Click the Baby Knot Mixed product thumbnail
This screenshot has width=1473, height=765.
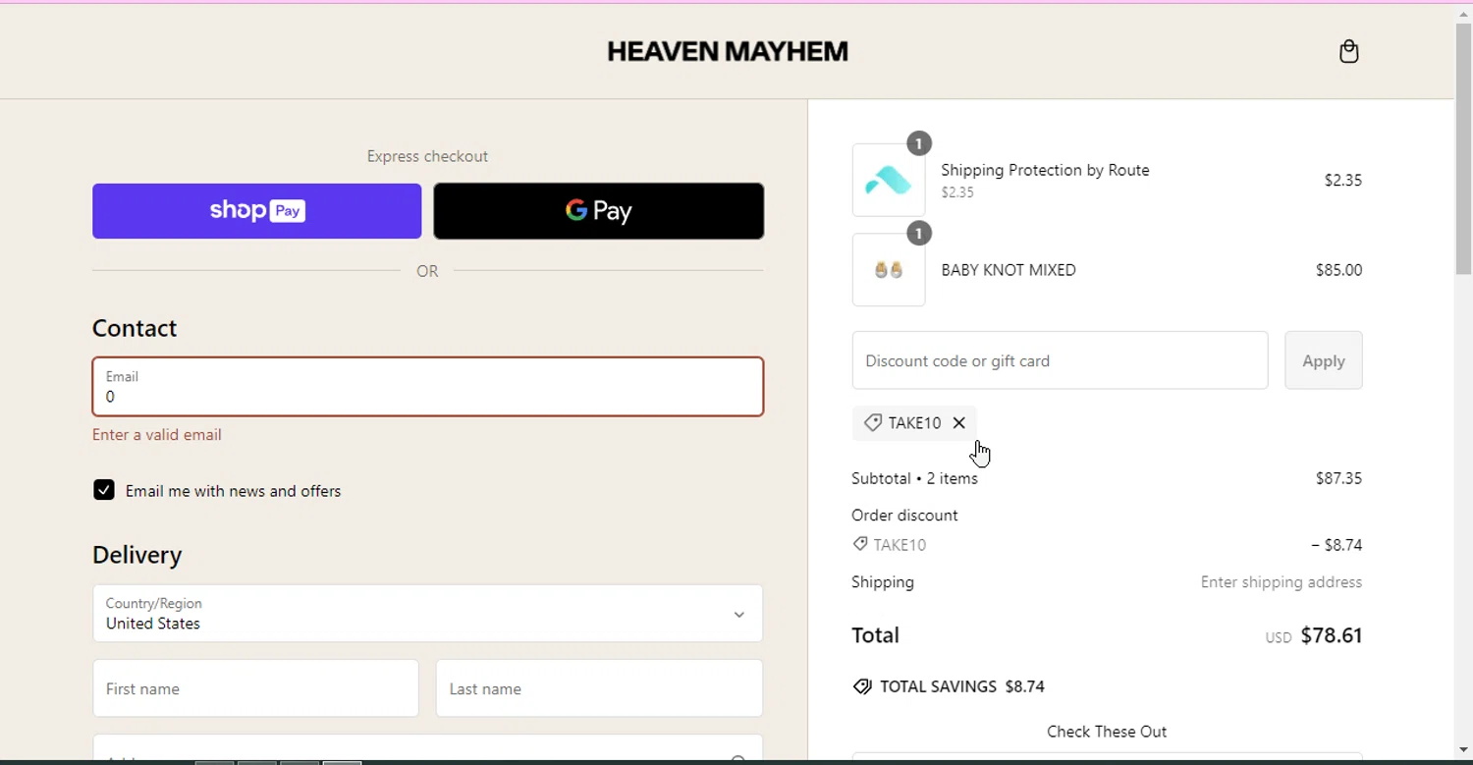(889, 270)
